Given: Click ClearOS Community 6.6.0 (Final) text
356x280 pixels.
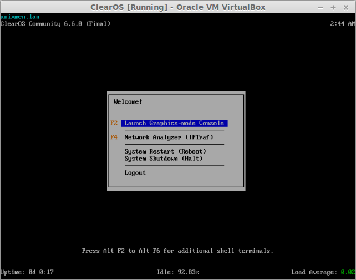Looking at the screenshot, I should [55, 24].
